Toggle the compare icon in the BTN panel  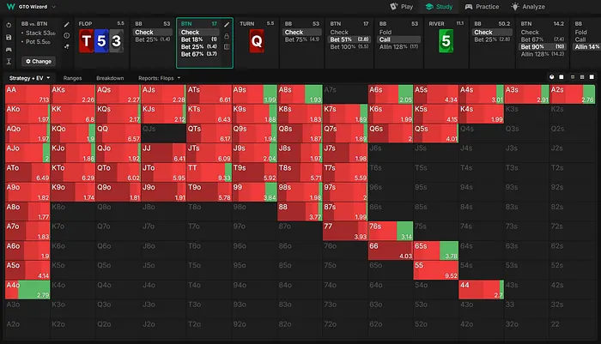pos(227,47)
